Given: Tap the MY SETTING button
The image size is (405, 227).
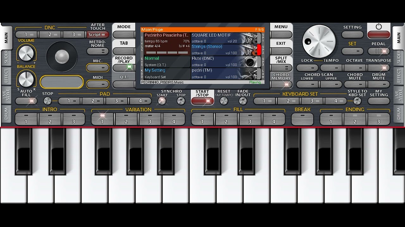Looking at the screenshot, I should pos(379,101).
